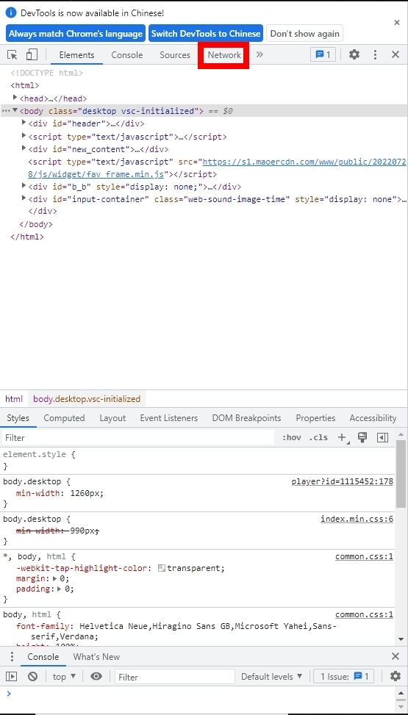
Task: Toggle the computed styles sidebar icon
Action: [382, 438]
